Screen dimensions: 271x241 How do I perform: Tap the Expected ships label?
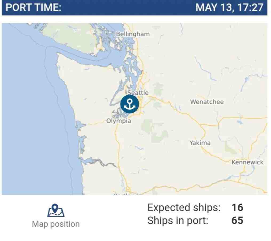click(184, 208)
